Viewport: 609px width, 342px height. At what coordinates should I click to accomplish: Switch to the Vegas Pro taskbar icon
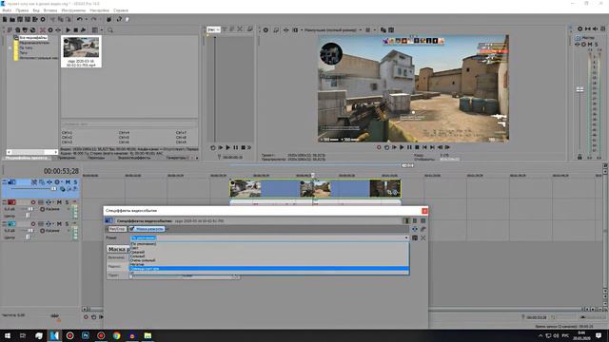[x=54, y=335]
